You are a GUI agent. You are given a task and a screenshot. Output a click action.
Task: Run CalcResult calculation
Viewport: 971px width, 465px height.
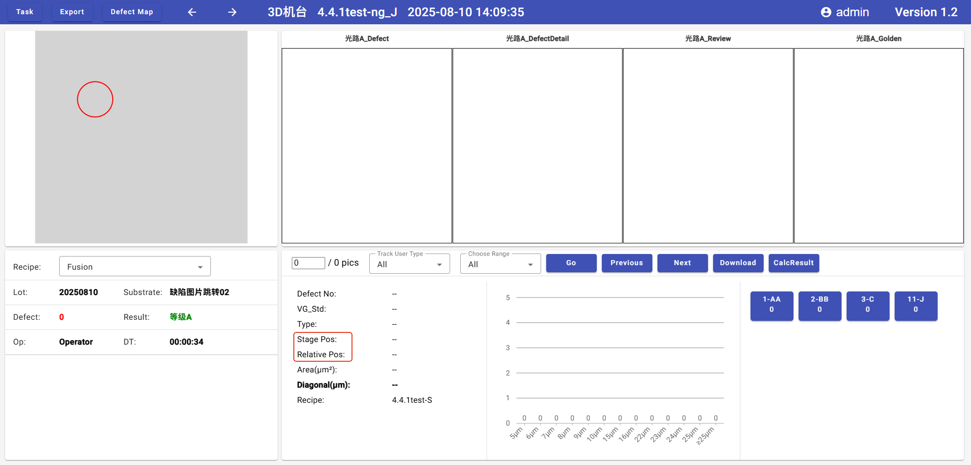point(793,263)
